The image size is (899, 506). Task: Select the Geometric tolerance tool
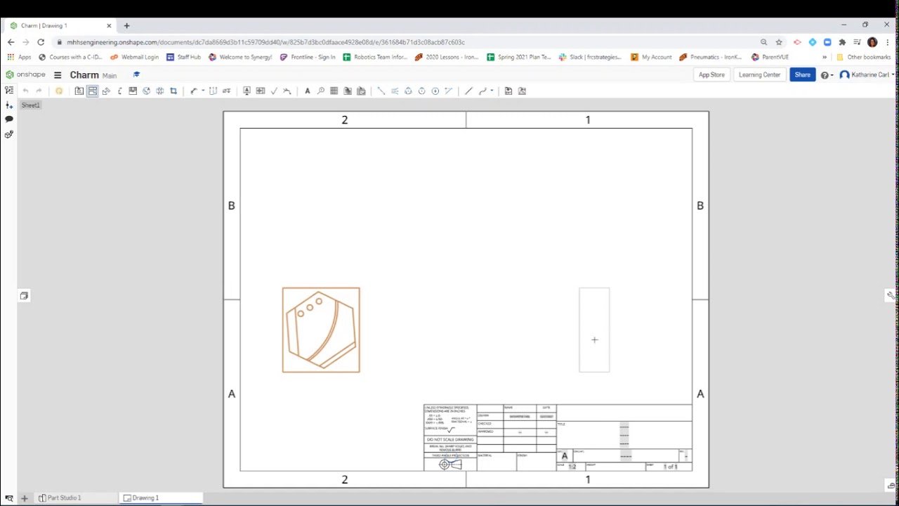(261, 91)
